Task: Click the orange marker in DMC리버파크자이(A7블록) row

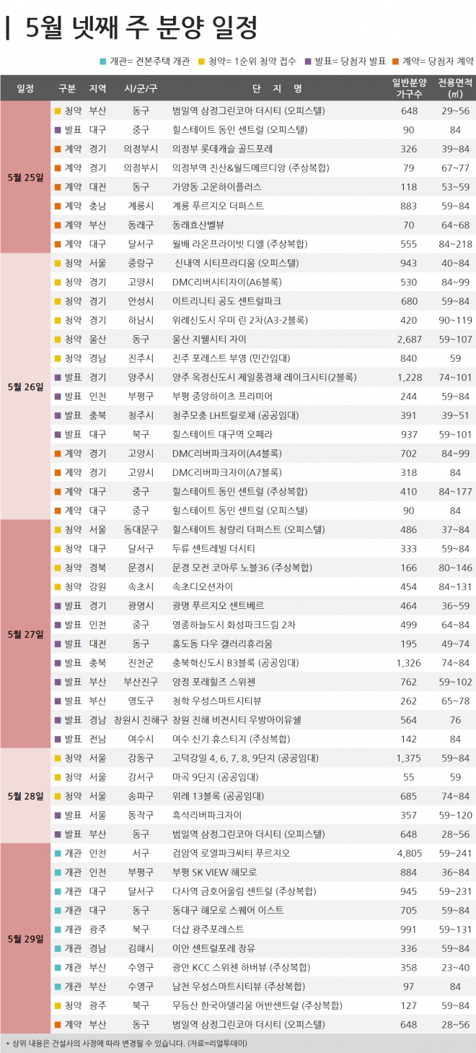Action: [57, 472]
